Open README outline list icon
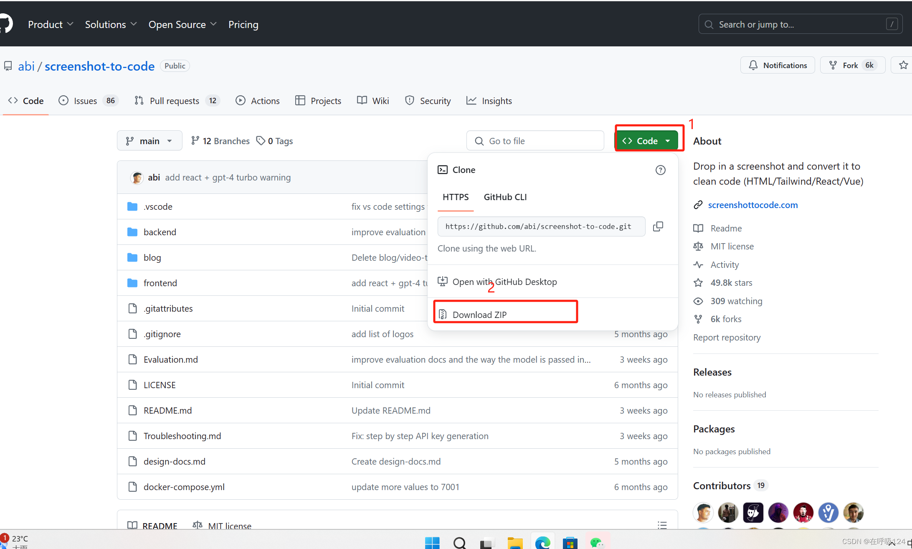912x549 pixels. click(662, 525)
